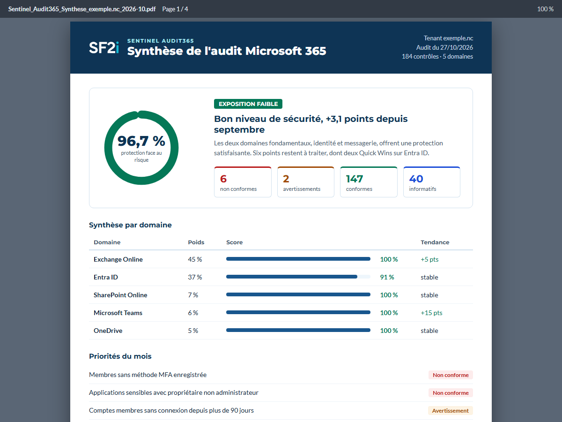Click the Domaine column header

point(107,242)
